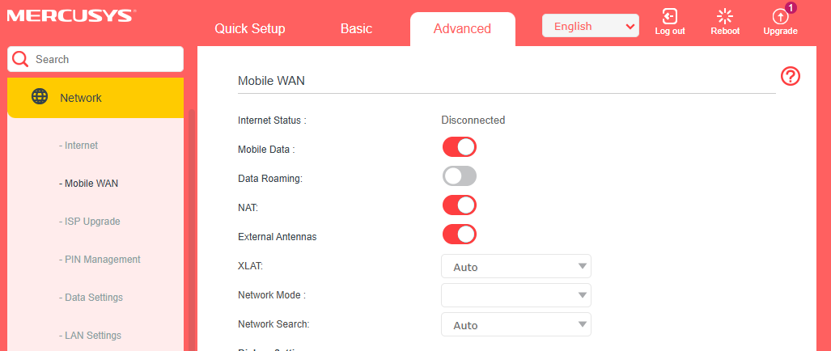
Task: Click the sidebar Search input field
Action: point(105,59)
